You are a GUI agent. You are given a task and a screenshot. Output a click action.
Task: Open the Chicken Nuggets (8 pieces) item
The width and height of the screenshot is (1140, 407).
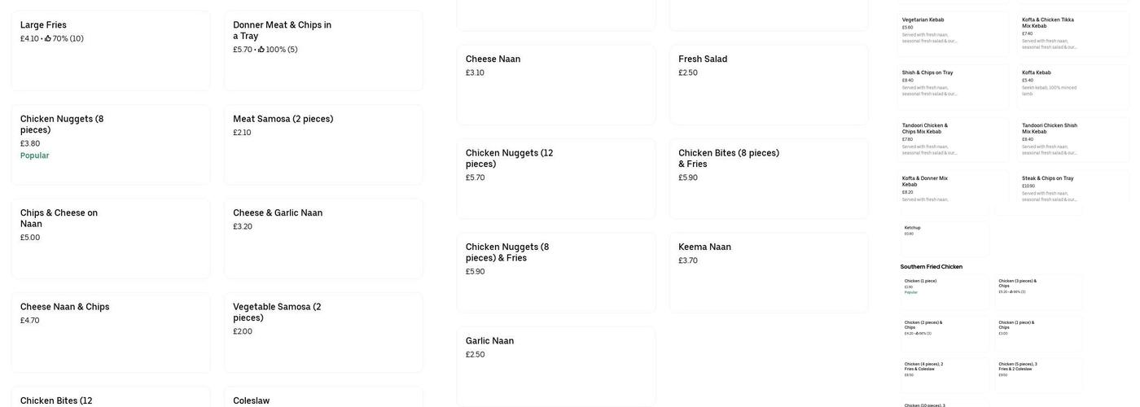pos(110,144)
